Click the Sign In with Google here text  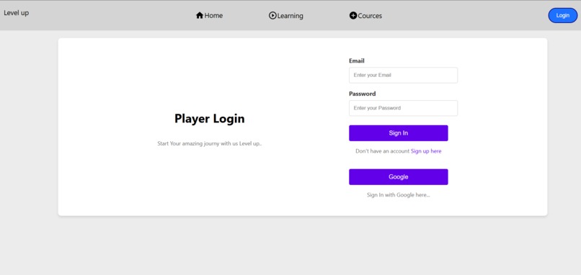click(399, 195)
